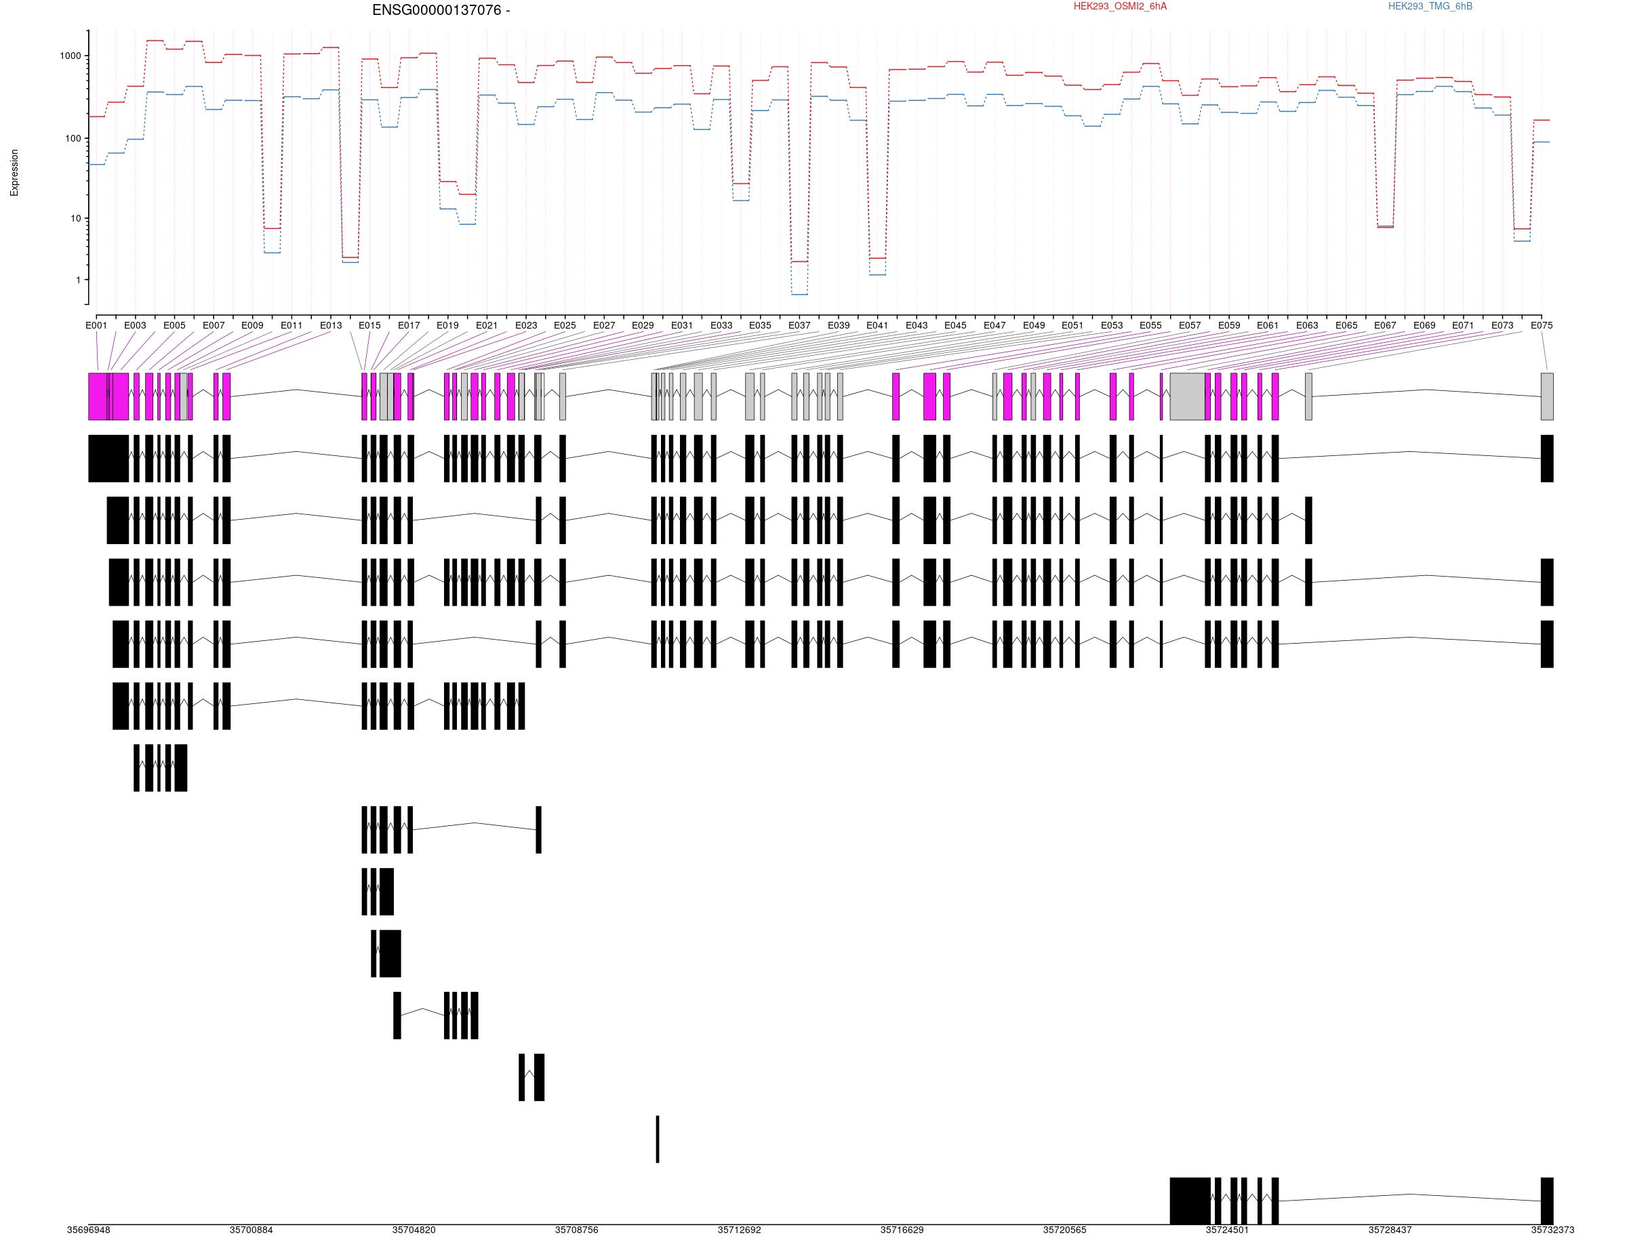Click genomic coordinate 35728437
Screen dimensions: 1627x1246
click(1390, 1230)
